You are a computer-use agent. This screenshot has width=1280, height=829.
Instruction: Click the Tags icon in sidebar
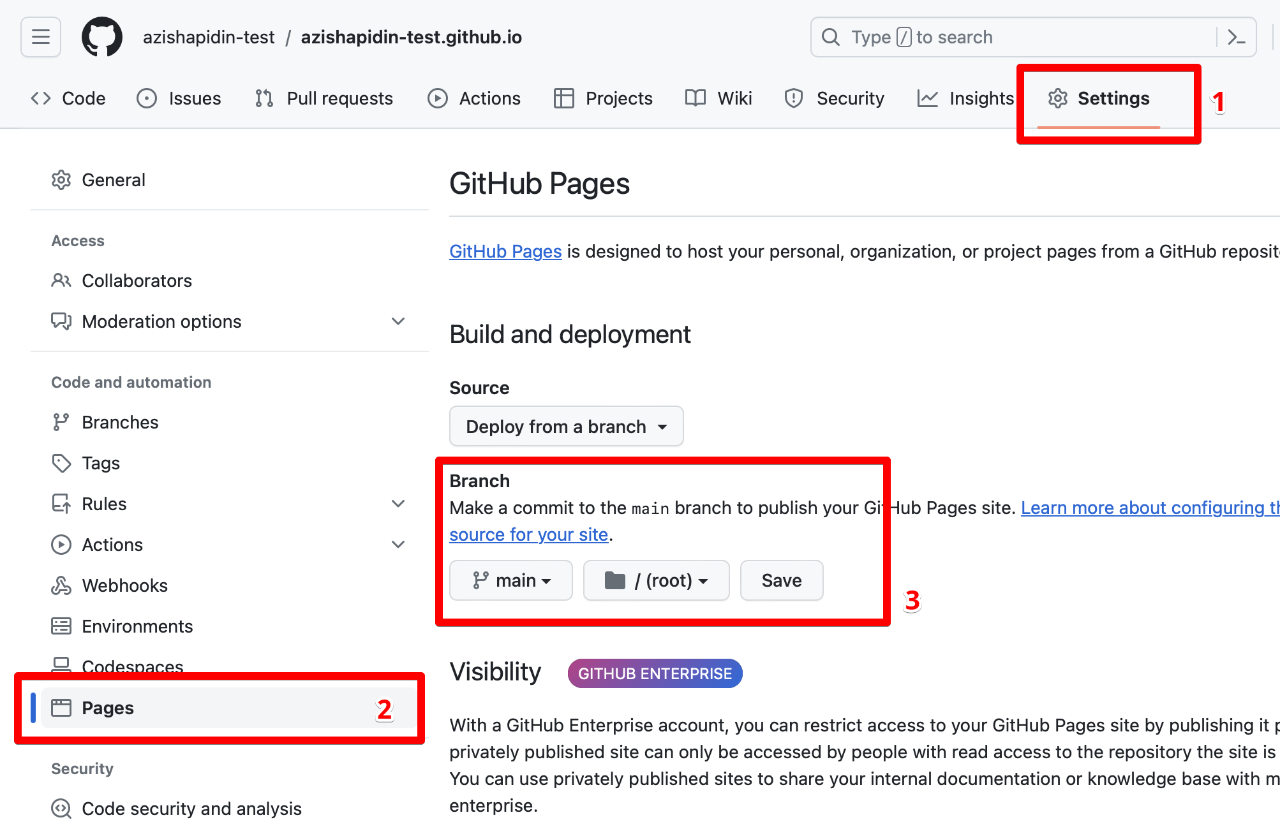[x=61, y=463]
